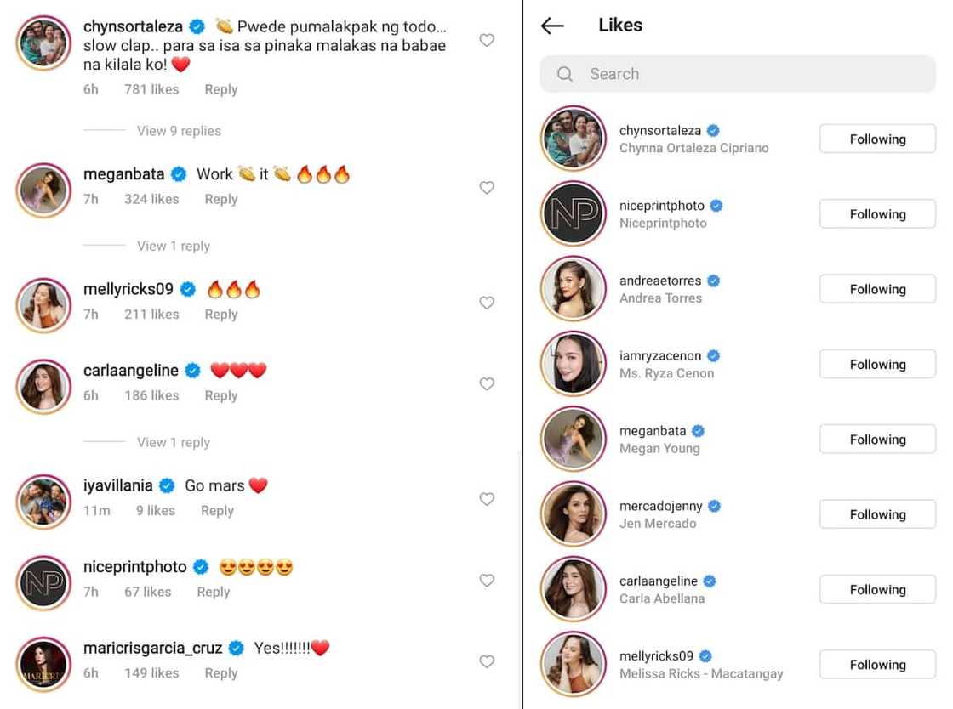
Task: Open niceprintphoto's avatar in the Likes list
Action: pos(574,214)
